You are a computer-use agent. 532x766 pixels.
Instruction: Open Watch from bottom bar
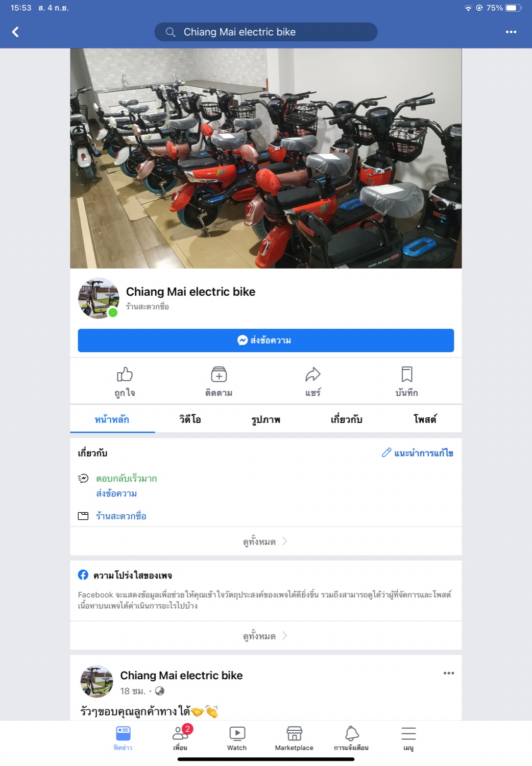click(237, 738)
